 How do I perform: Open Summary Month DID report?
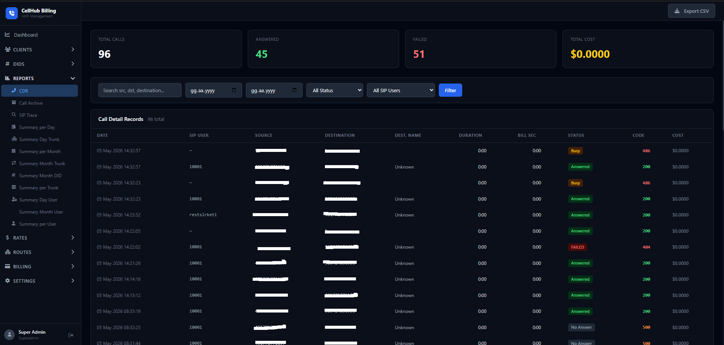coord(40,176)
